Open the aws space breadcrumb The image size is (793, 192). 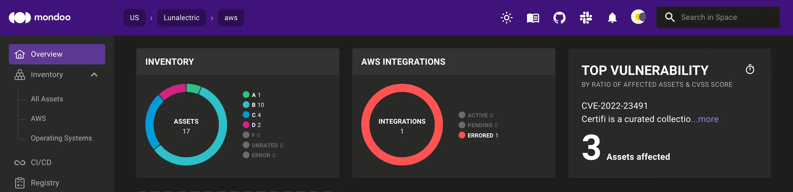tap(231, 18)
